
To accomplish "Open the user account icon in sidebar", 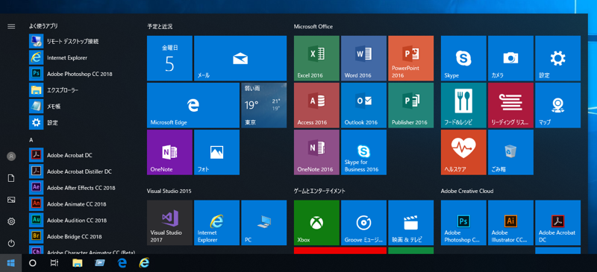I will click(x=11, y=156).
